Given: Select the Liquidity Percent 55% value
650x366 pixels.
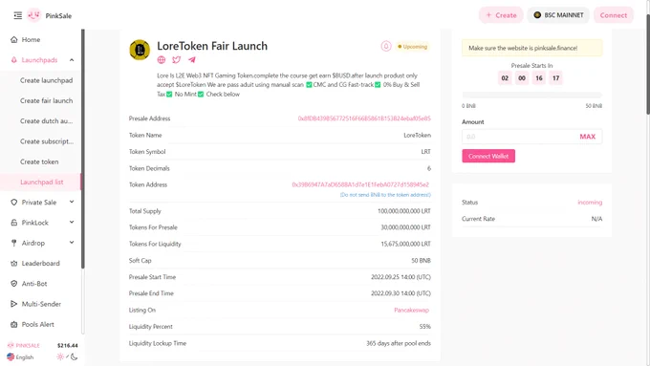Looking at the screenshot, I should 425,327.
